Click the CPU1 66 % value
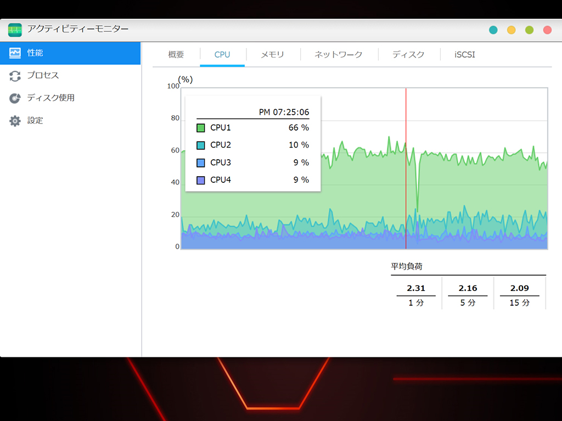 point(299,128)
